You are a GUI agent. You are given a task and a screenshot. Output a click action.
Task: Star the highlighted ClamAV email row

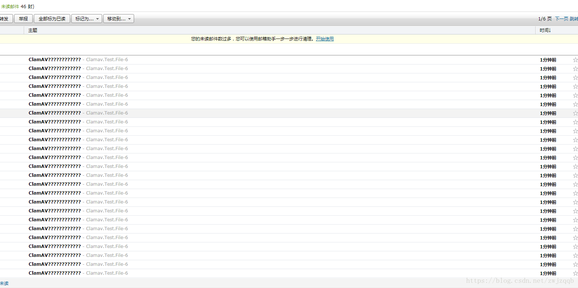[x=575, y=113]
